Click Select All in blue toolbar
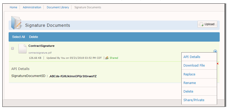This screenshot has height=110, width=239. coord(19,37)
